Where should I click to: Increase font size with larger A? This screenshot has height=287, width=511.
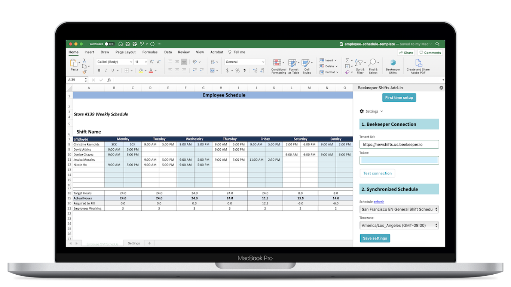[x=152, y=62]
